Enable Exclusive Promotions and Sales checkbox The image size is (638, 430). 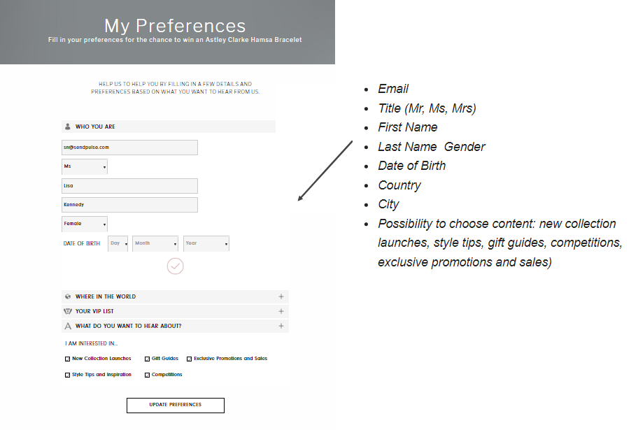click(x=190, y=359)
